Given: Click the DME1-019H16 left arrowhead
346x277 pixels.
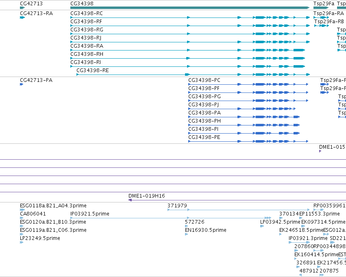Looking at the screenshot, I should (x=130, y=200).
